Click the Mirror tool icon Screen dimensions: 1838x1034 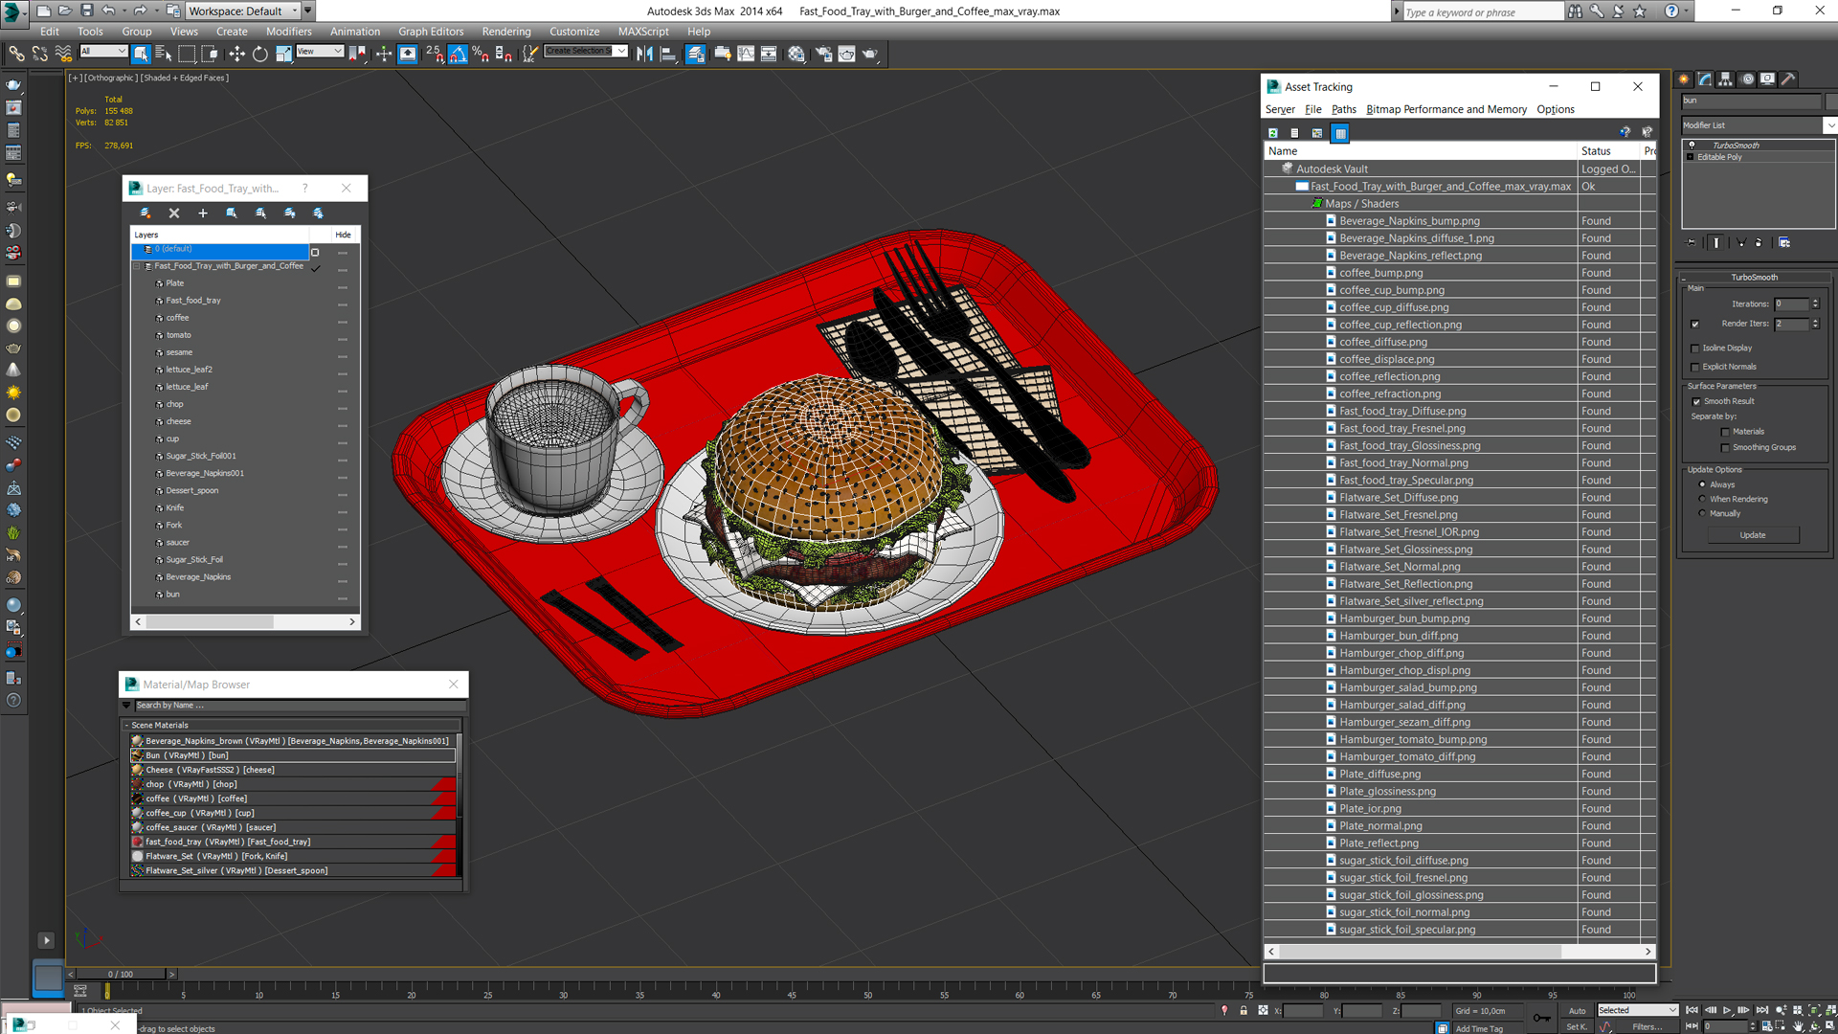click(x=644, y=55)
